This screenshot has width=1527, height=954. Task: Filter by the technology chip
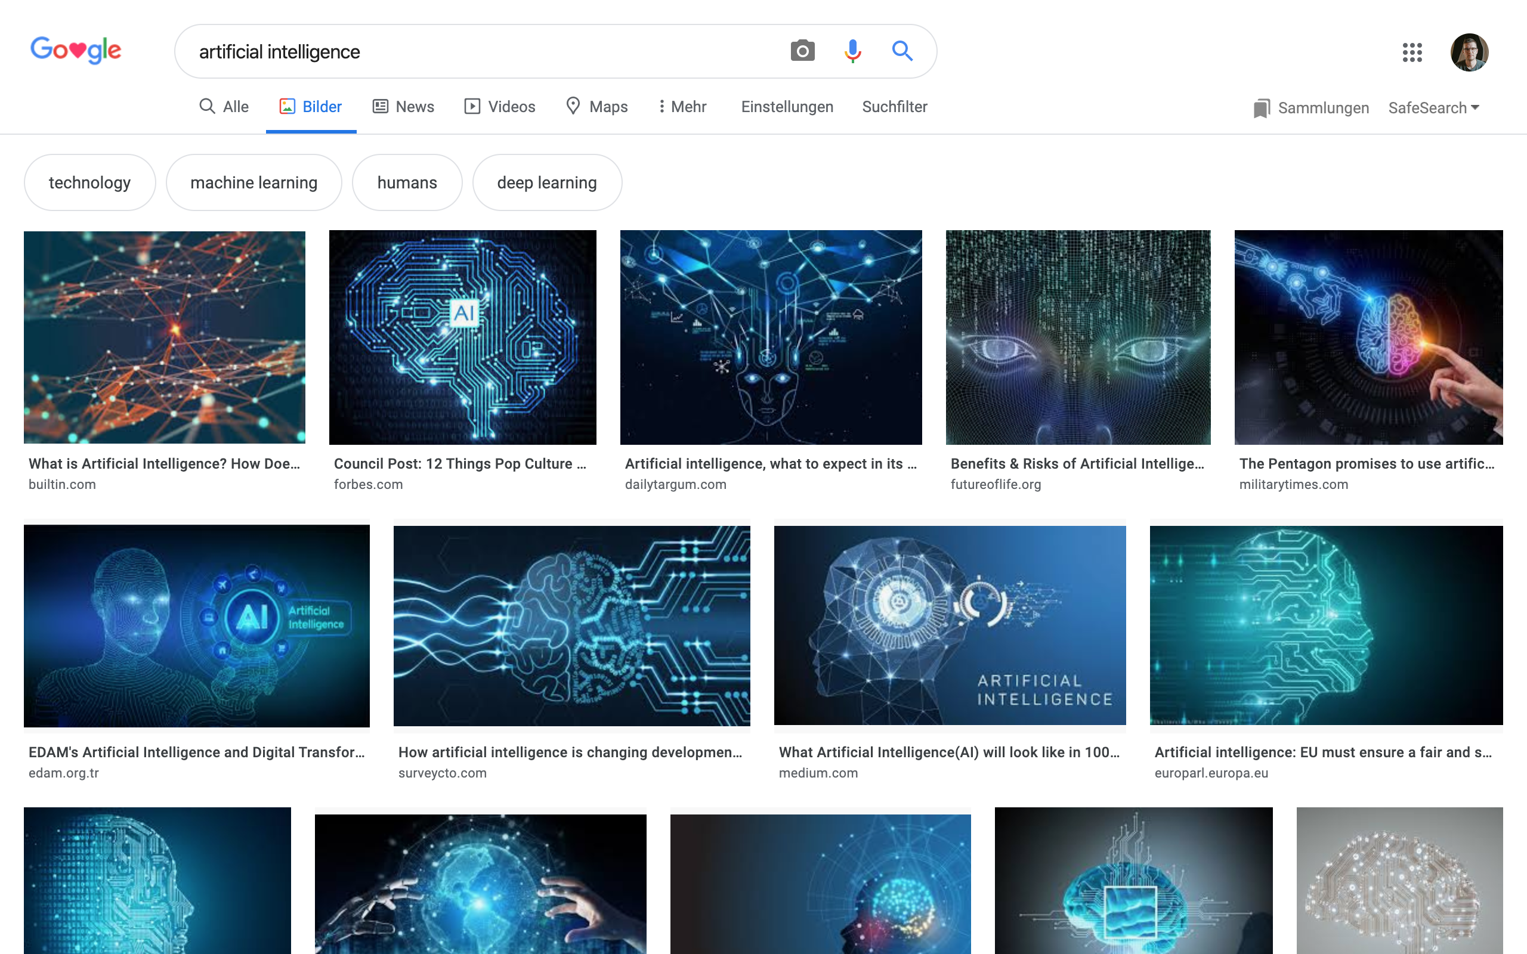[x=89, y=182]
